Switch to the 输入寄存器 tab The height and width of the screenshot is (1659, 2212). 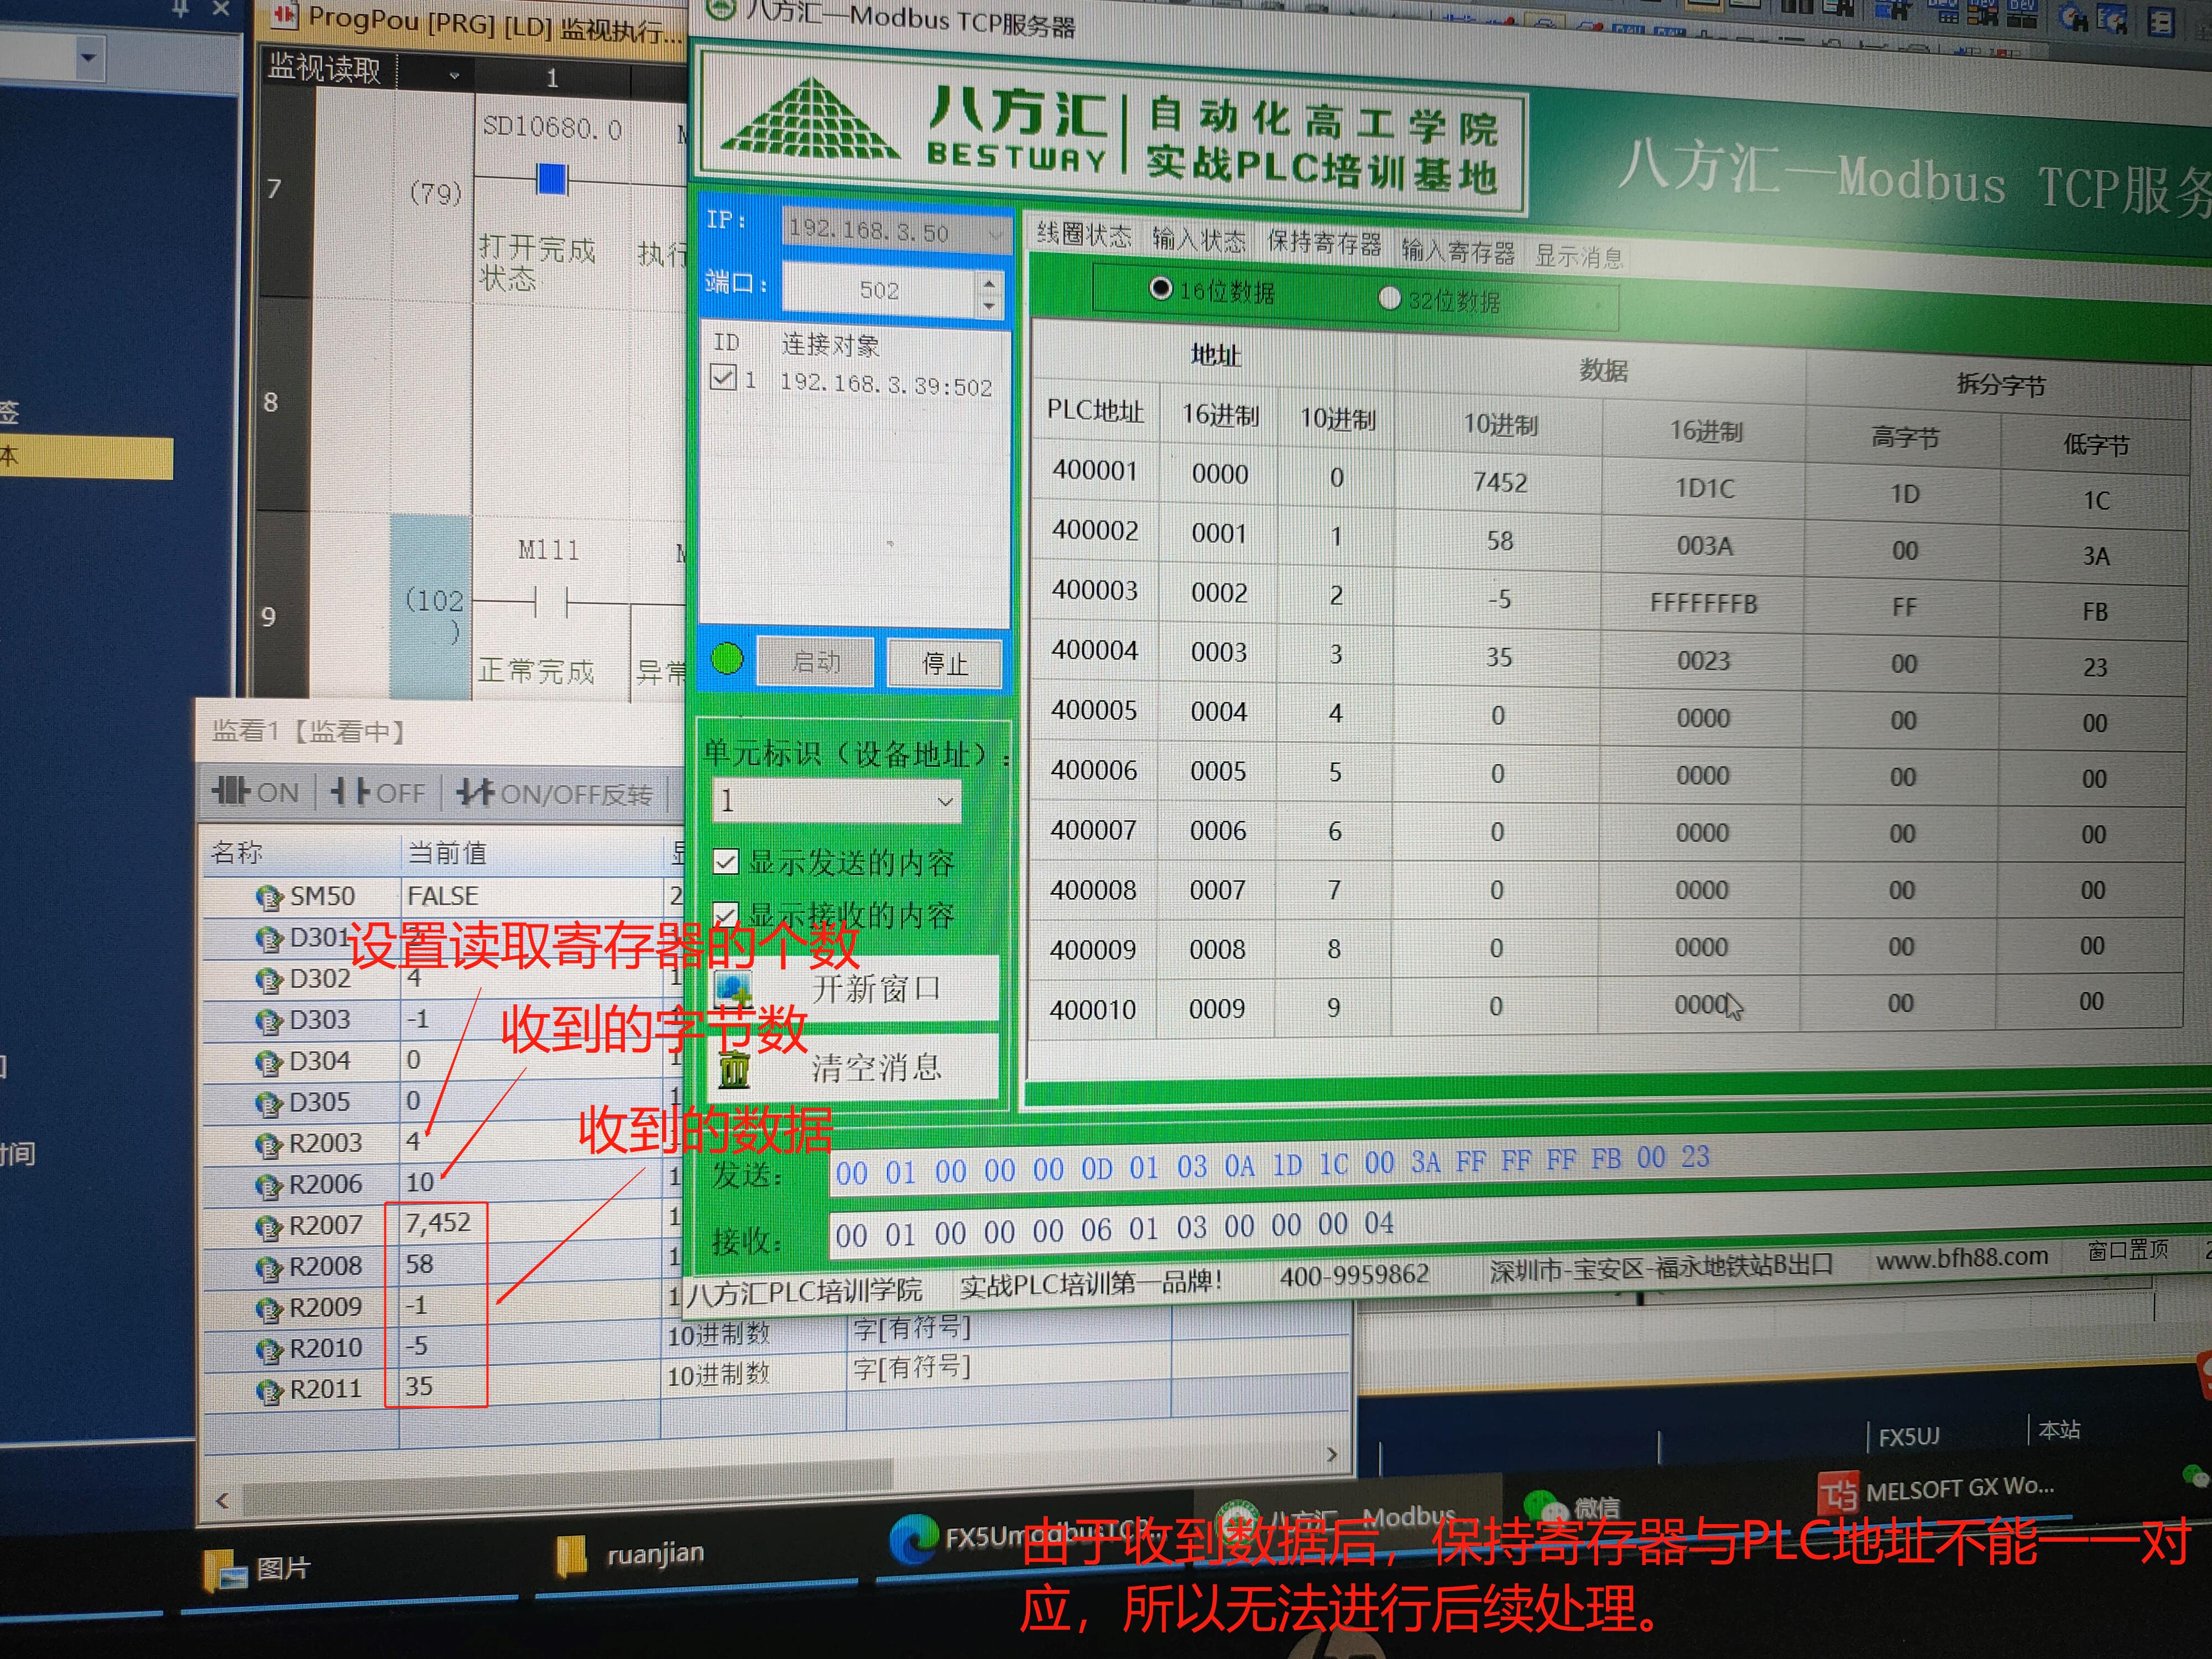[x=1457, y=250]
